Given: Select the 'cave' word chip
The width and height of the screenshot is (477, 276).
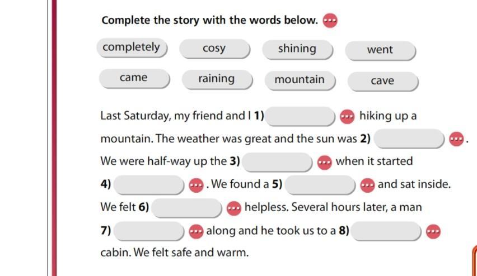Looking at the screenshot, I should coord(382,81).
